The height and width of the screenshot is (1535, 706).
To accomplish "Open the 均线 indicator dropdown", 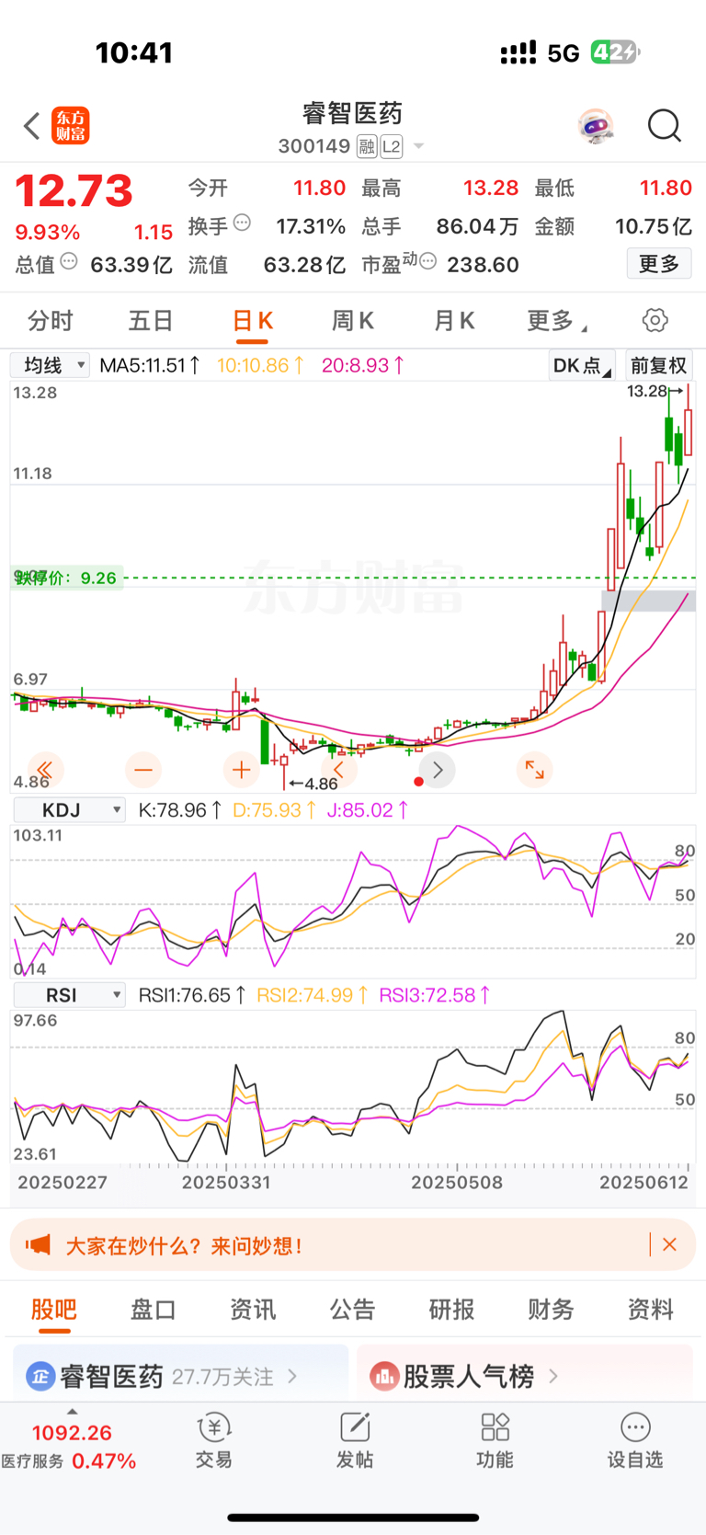I will [x=50, y=365].
